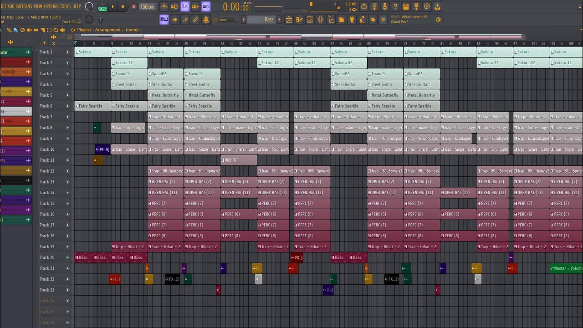Click the tempo field showing 150.000

coord(147,6)
